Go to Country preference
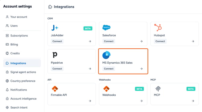The image size is (202, 112). (22, 81)
